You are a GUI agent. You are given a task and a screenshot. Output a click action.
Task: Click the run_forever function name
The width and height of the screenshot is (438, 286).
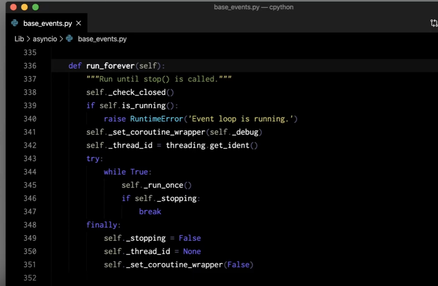coord(110,66)
